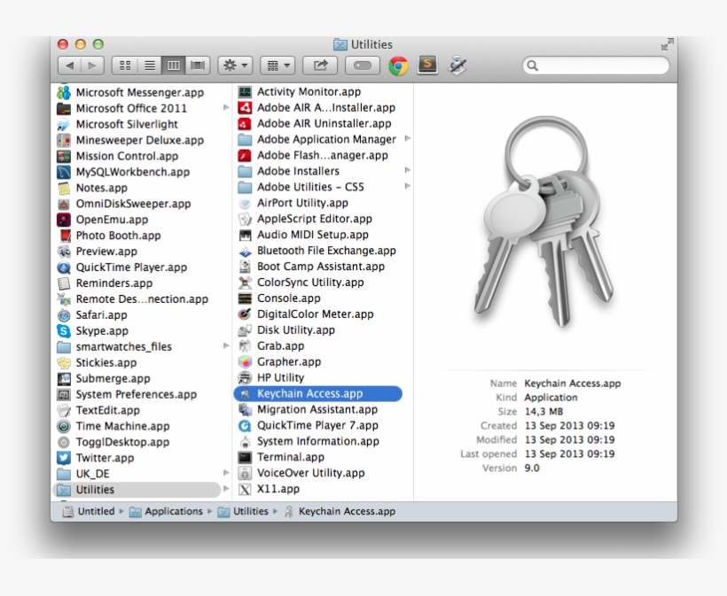
Task: Click the Utilities folder disclosure arrow
Action: coord(226,489)
